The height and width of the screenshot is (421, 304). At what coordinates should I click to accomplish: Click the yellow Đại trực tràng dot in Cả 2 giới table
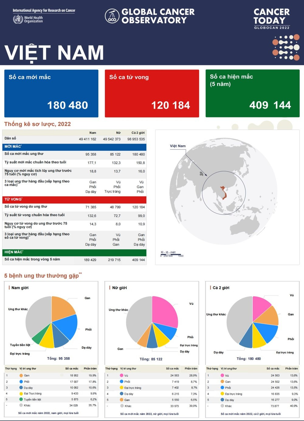pos(222,394)
